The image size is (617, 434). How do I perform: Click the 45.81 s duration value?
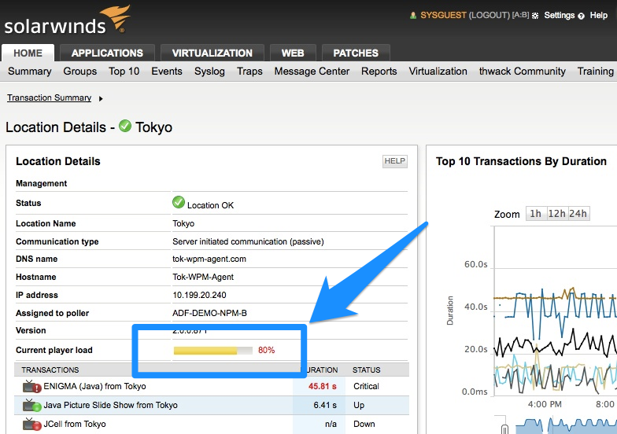pyautogui.click(x=323, y=386)
